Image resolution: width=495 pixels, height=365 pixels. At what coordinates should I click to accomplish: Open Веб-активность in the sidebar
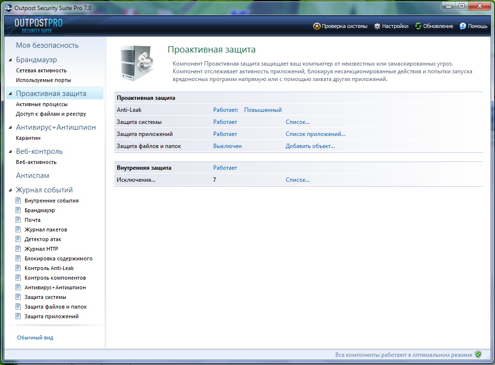coord(36,162)
